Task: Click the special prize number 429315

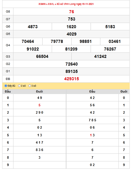Action: (x=72, y=79)
